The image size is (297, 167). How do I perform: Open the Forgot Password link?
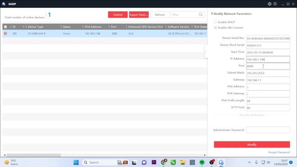click(x=279, y=152)
